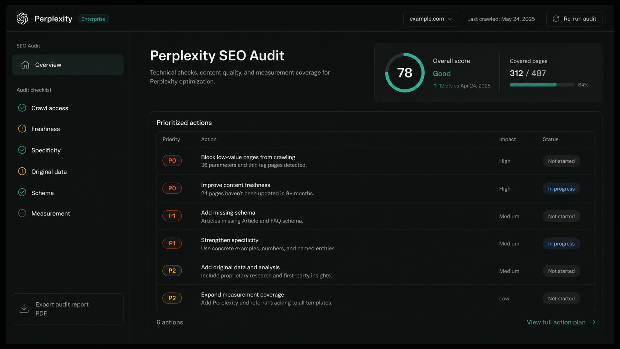Click the Schema checkmark icon
The image size is (620, 349).
click(22, 192)
